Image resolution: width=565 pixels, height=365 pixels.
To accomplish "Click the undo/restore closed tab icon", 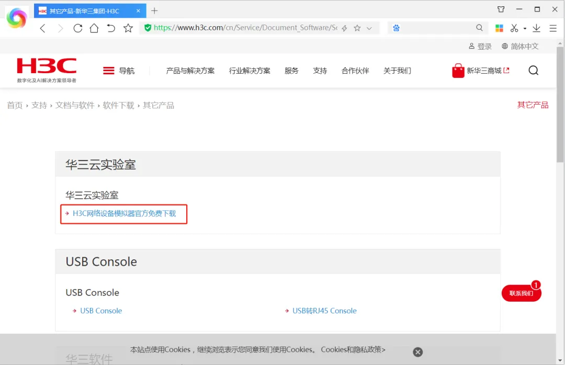I will click(111, 28).
